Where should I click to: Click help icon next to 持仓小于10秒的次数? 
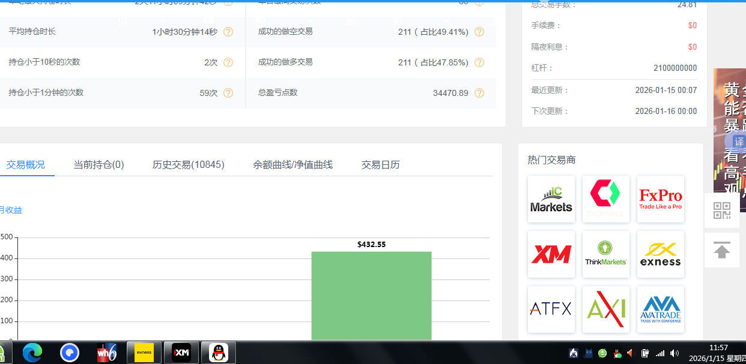click(228, 62)
